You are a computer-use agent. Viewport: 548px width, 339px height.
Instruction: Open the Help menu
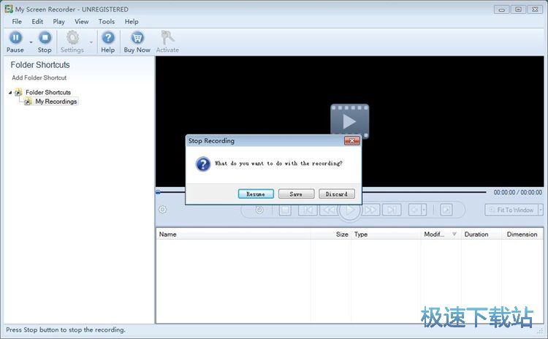[x=132, y=22]
